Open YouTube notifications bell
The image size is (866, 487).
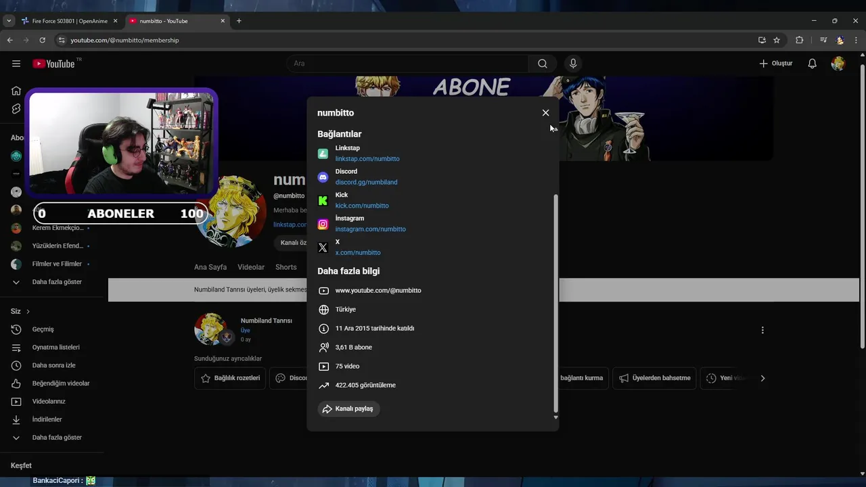(813, 64)
